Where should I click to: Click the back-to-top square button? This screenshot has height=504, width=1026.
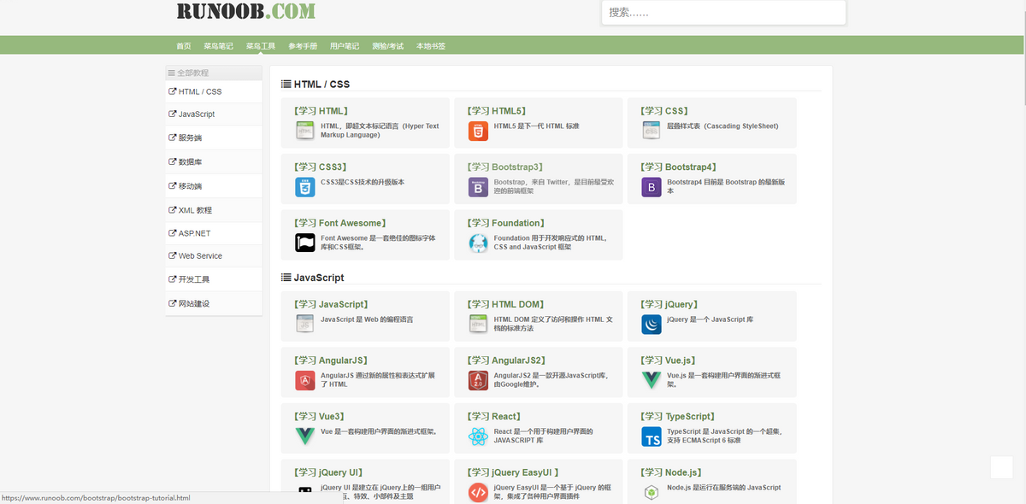pos(1001,467)
